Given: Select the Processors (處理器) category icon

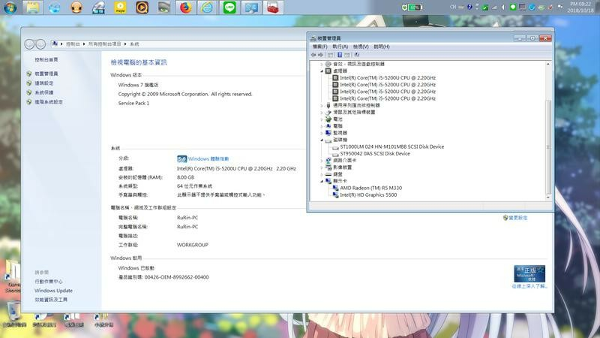Looking at the screenshot, I should 328,71.
